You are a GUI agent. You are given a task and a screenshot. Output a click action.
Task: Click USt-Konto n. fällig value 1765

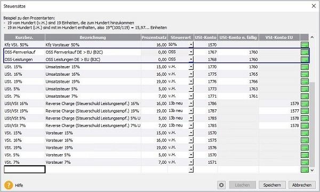pyautogui.click(x=253, y=74)
